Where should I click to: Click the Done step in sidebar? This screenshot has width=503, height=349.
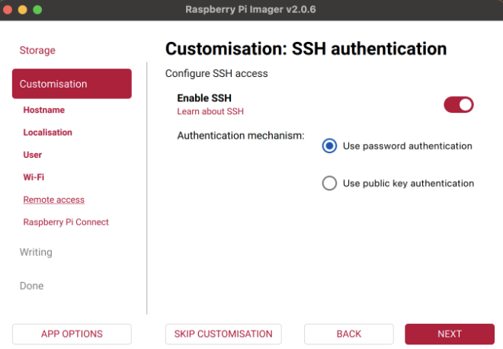[31, 286]
